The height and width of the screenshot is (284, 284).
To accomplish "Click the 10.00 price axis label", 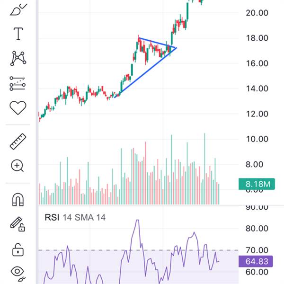I will pyautogui.click(x=257, y=139).
